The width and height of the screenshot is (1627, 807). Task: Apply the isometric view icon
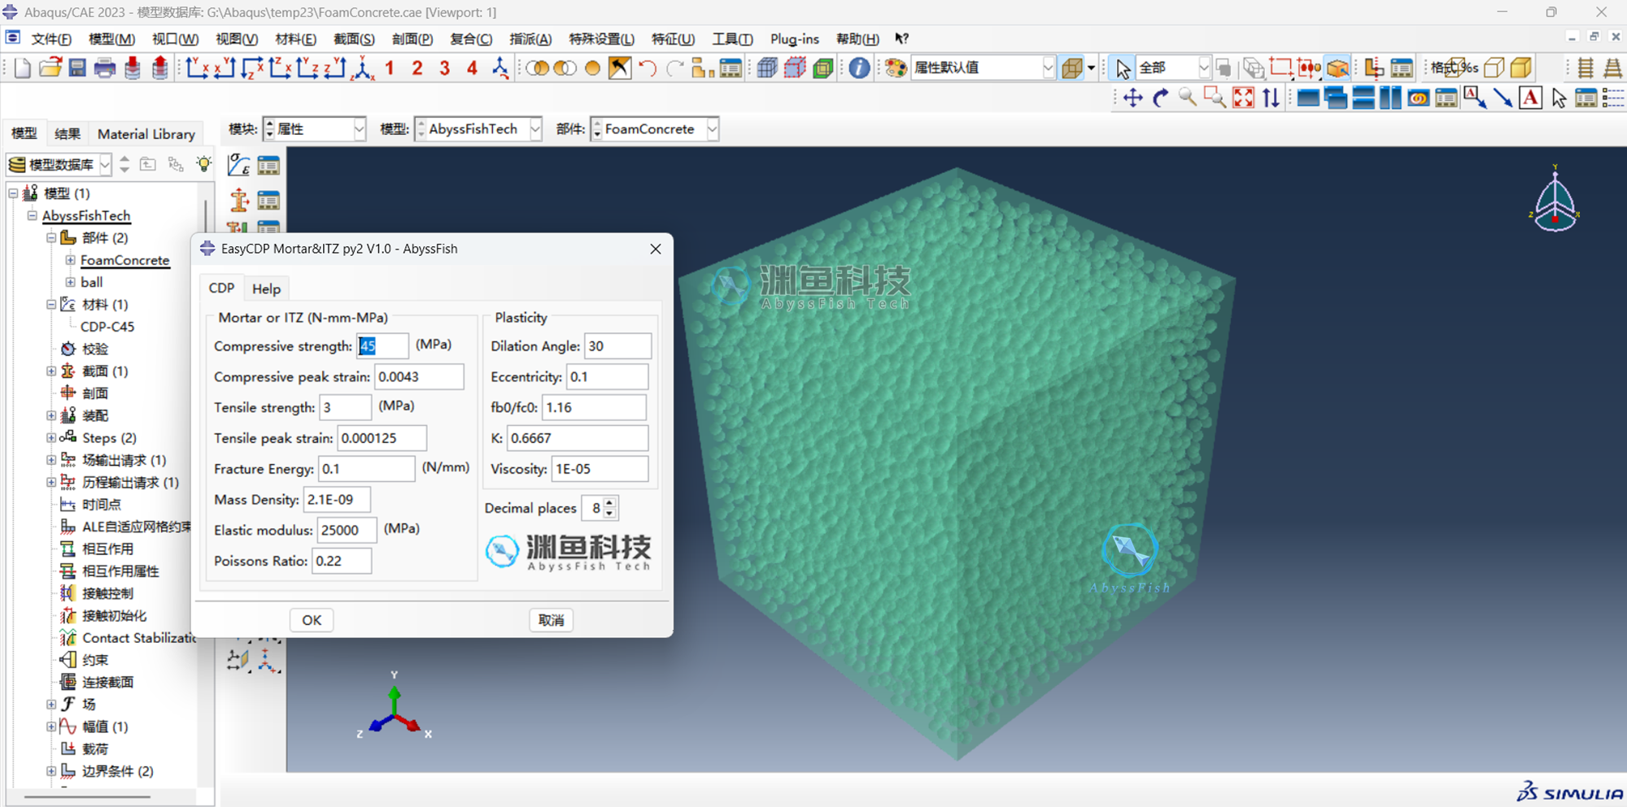click(x=363, y=68)
